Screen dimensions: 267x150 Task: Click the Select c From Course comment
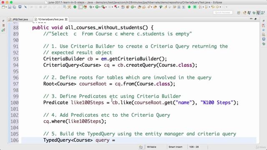click(x=118, y=34)
